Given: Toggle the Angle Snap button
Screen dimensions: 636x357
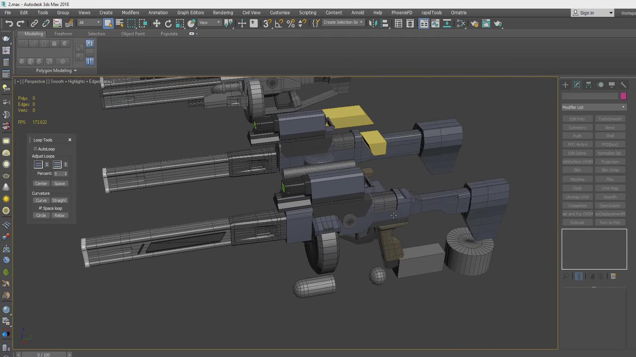Looking at the screenshot, I should (279, 23).
